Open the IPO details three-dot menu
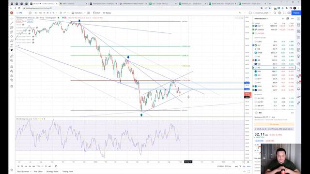Viewport: 310px width, 174px height. (x=293, y=113)
